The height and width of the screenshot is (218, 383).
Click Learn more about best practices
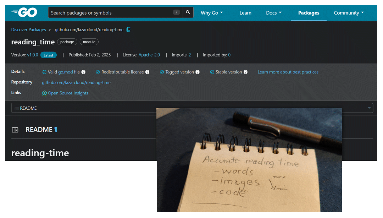click(x=288, y=72)
